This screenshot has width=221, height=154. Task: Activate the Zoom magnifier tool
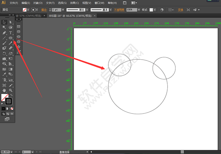click(11, 90)
